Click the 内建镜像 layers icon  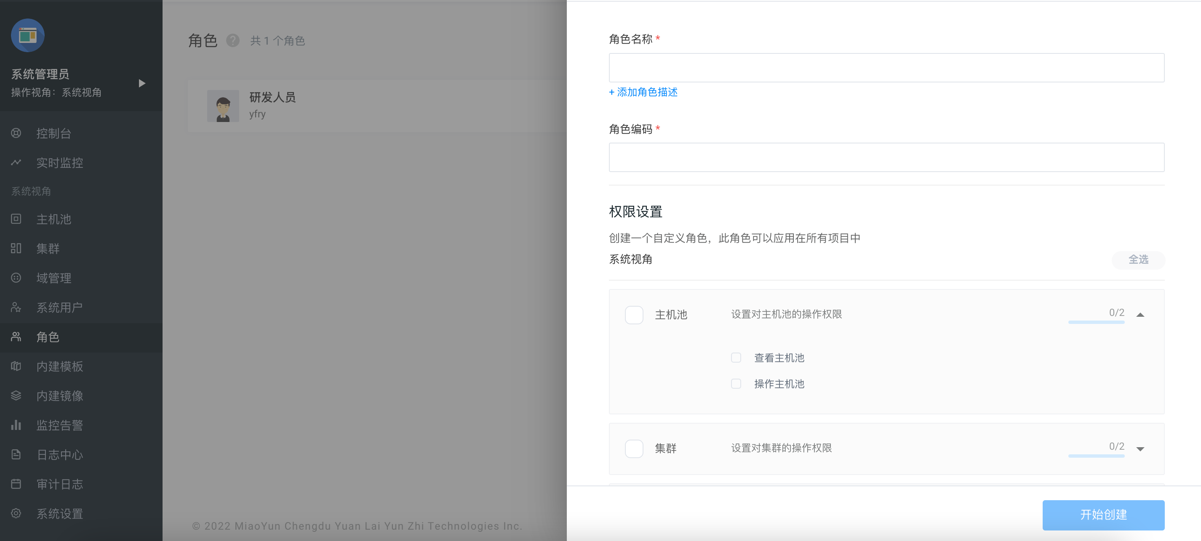click(x=16, y=396)
